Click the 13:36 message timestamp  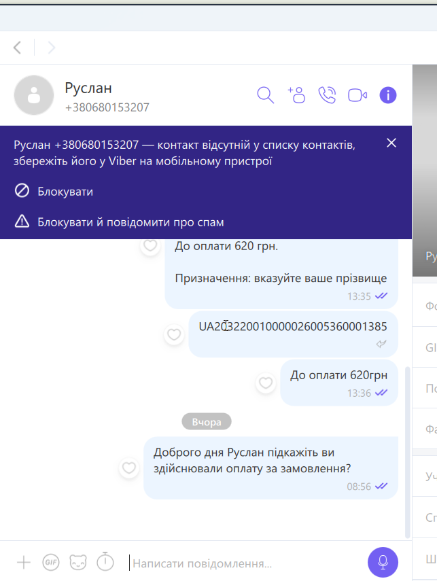pyautogui.click(x=359, y=393)
